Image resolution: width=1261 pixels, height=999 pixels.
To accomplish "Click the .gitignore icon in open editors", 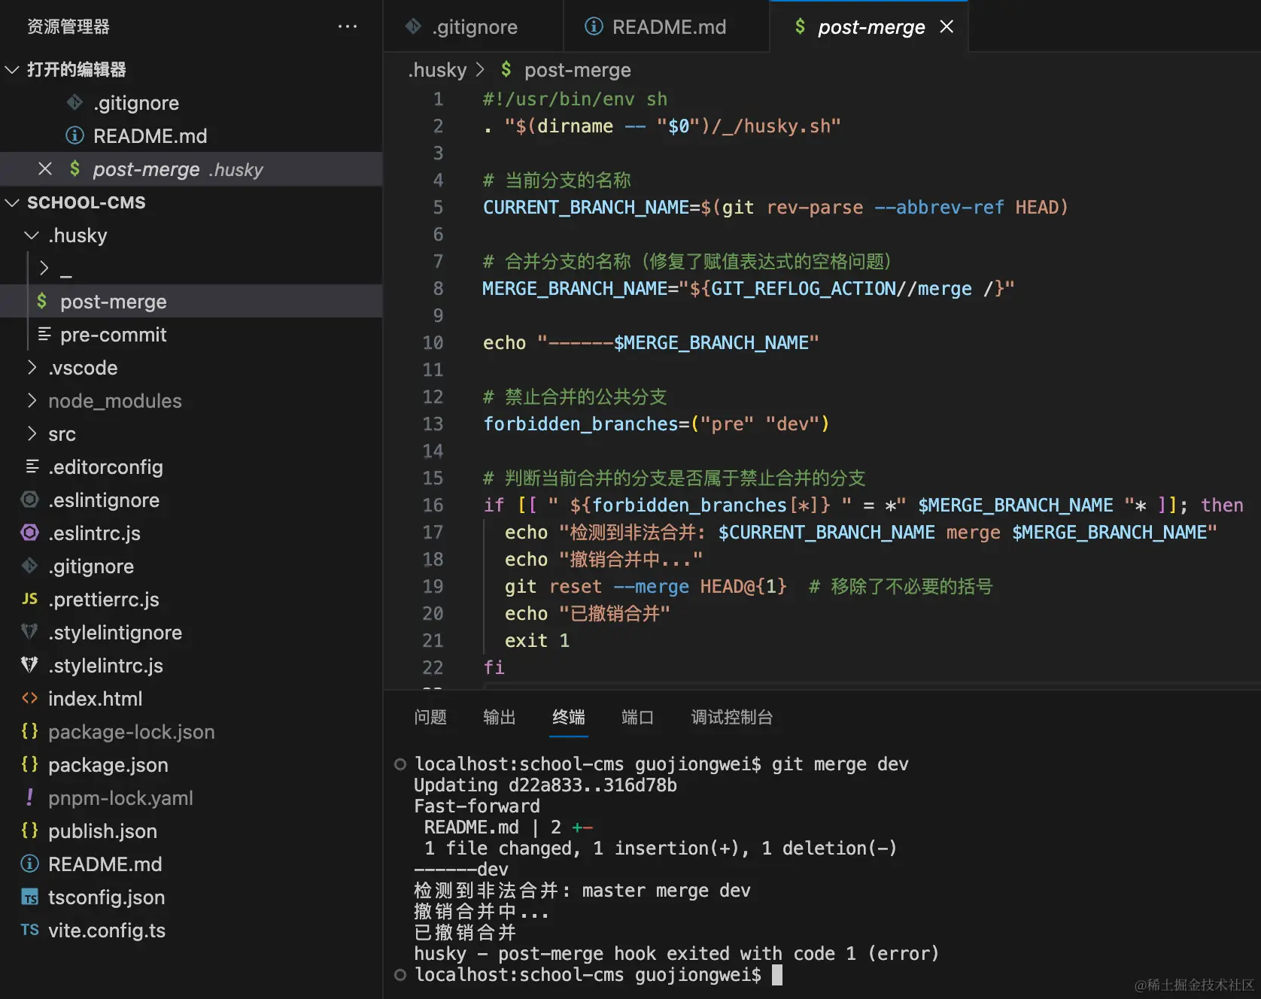I will tap(74, 102).
